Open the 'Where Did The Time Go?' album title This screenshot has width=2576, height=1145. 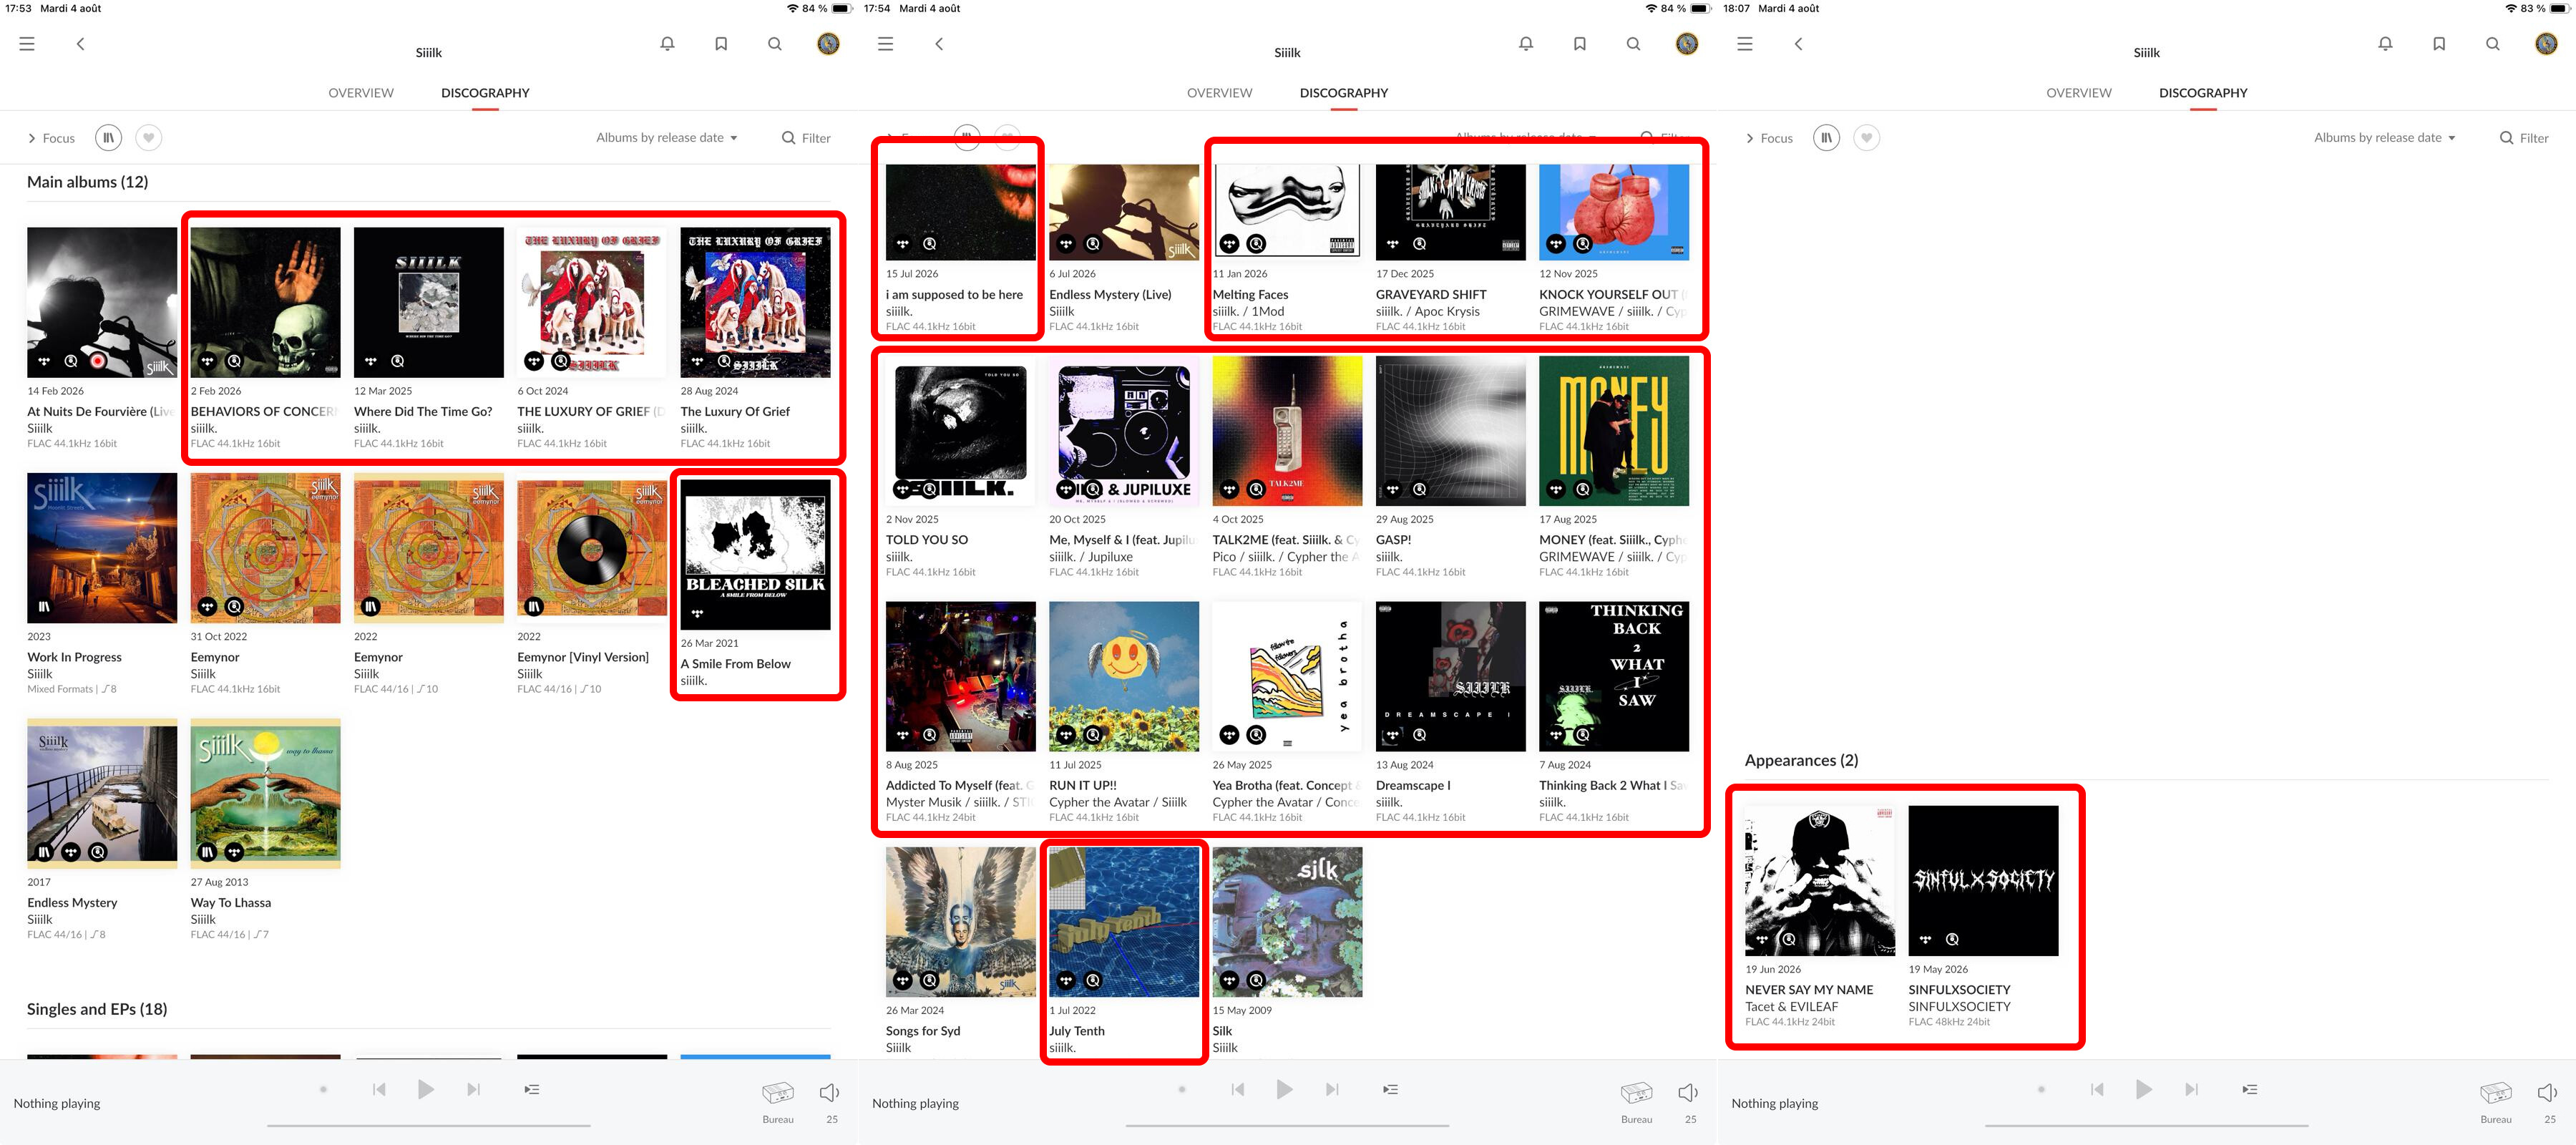point(423,411)
